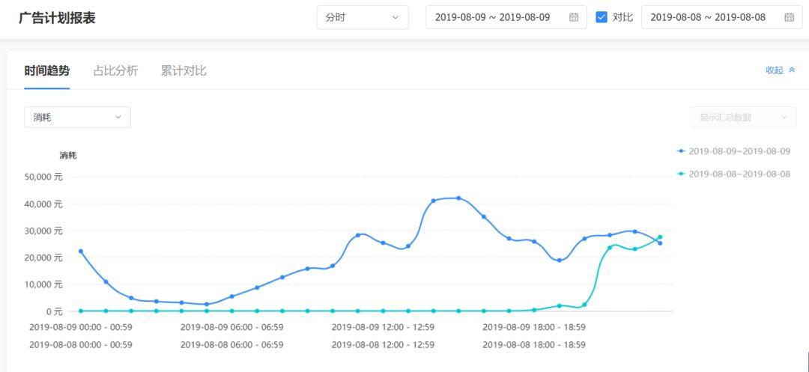Click x-axis label 2019-08-08 18:00 - 18:59

click(534, 344)
